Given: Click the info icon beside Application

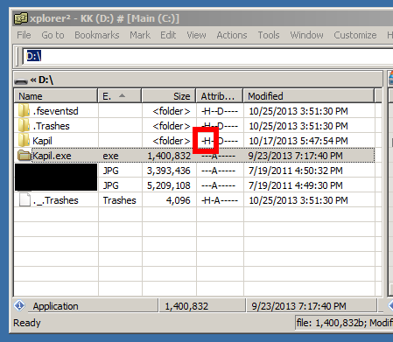Looking at the screenshot, I should (x=19, y=305).
